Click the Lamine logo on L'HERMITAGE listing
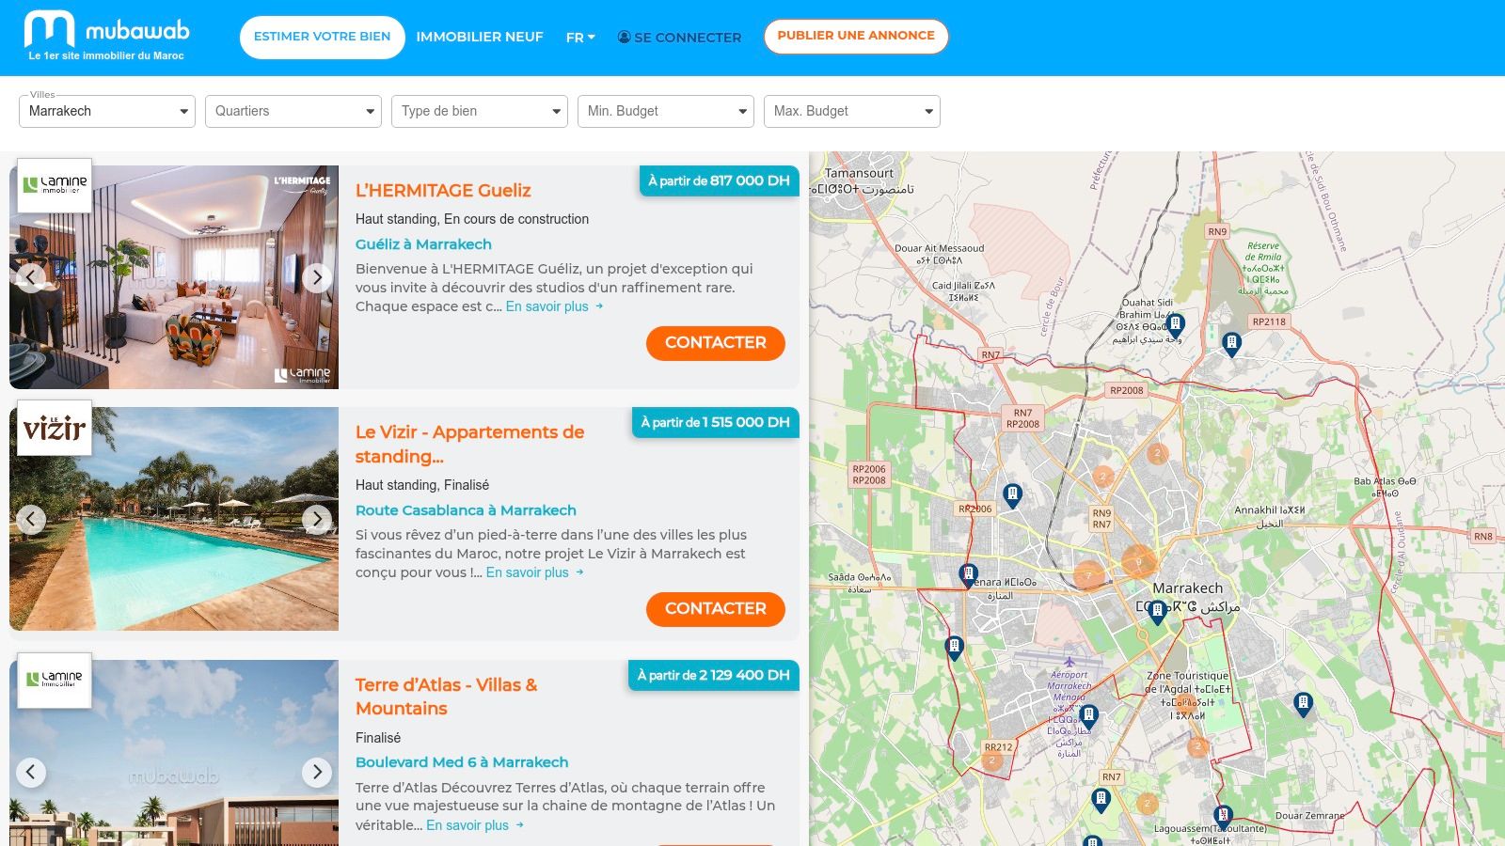The image size is (1505, 846). 55,185
